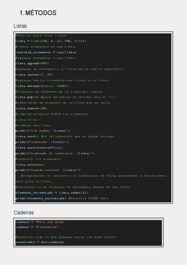Click the "1. MÉTODOS" heading
The height and width of the screenshot is (265, 187).
point(38,13)
